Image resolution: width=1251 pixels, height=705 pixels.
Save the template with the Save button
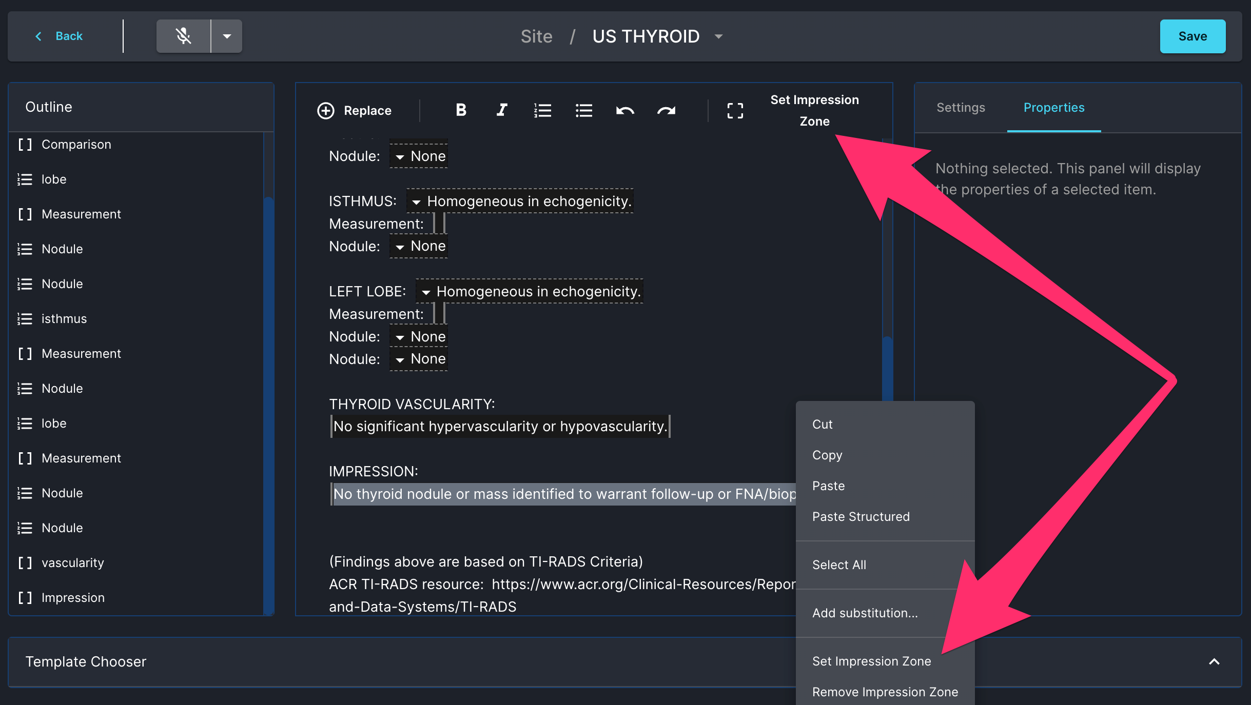tap(1193, 36)
